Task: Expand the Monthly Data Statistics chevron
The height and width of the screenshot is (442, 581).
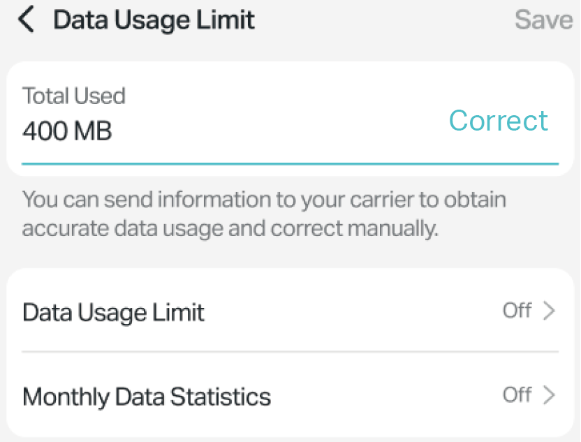Action: [550, 396]
